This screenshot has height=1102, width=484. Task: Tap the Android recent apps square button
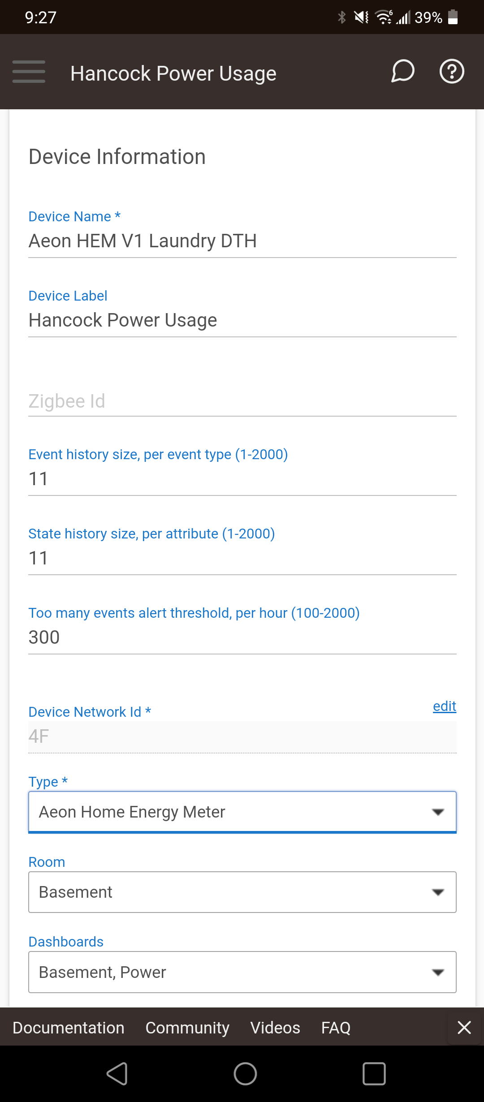[x=374, y=1074]
